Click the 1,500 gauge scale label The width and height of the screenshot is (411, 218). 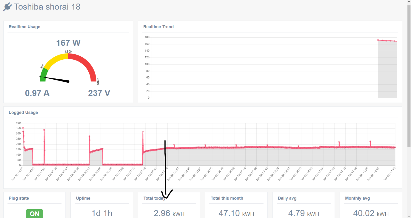coord(68,51)
